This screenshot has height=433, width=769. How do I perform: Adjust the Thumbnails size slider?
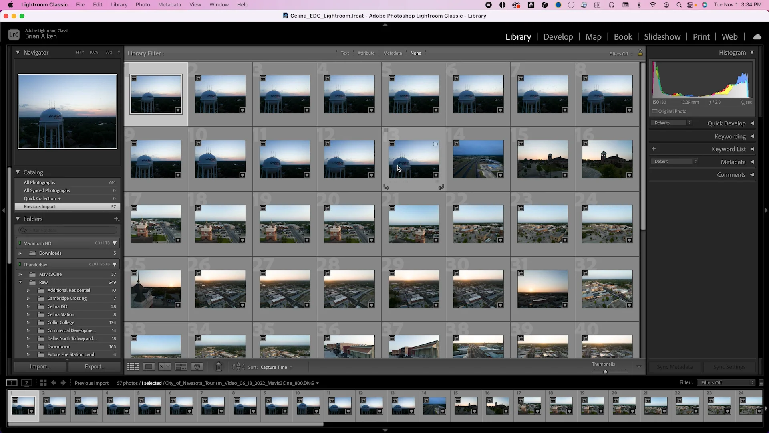point(606,372)
